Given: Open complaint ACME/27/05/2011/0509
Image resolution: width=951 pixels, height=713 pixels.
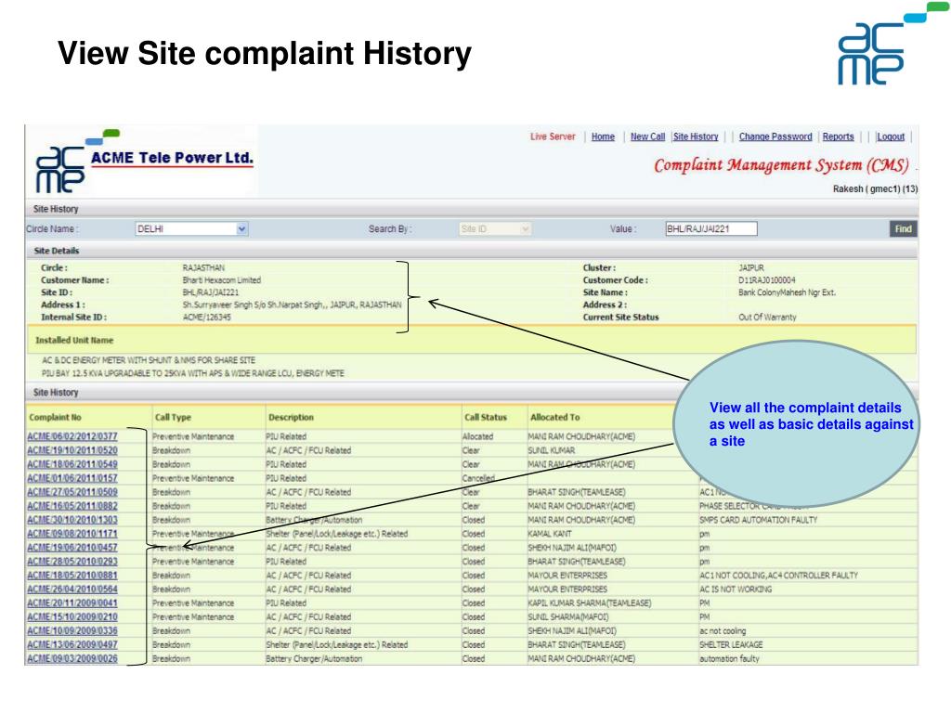Looking at the screenshot, I should click(72, 492).
